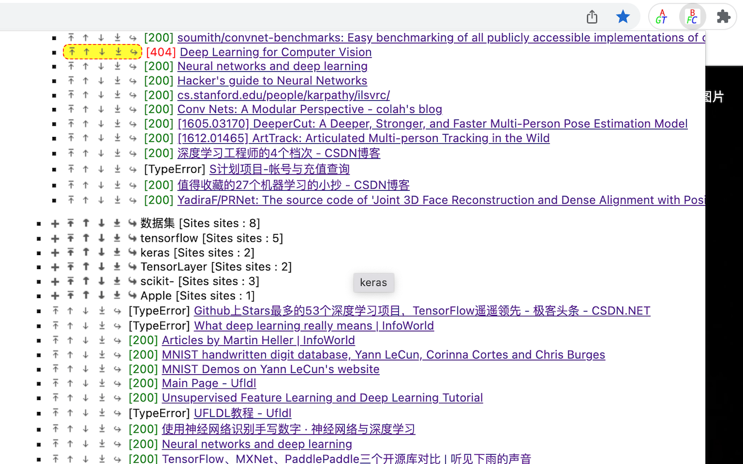Open the soumith/convnet-benchmarks link
Image resolution: width=743 pixels, height=464 pixels.
click(x=441, y=38)
